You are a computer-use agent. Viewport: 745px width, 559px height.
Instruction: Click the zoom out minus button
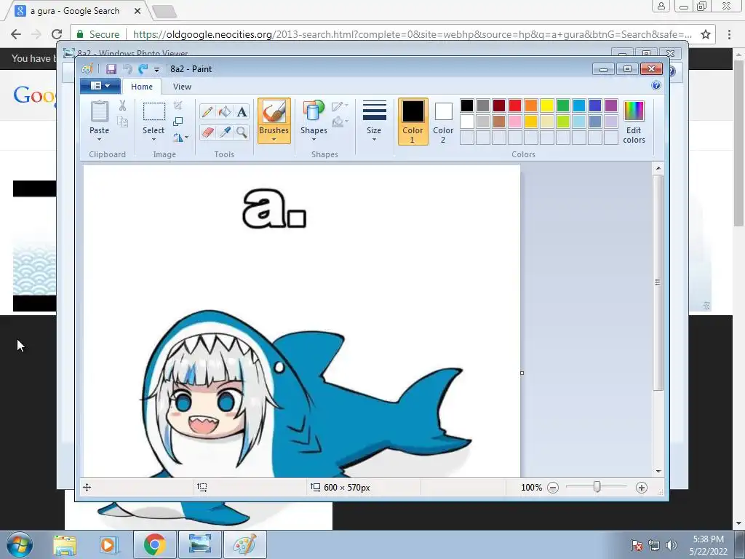coord(553,488)
